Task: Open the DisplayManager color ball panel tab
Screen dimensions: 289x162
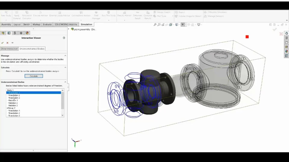Action: [x=27, y=33]
